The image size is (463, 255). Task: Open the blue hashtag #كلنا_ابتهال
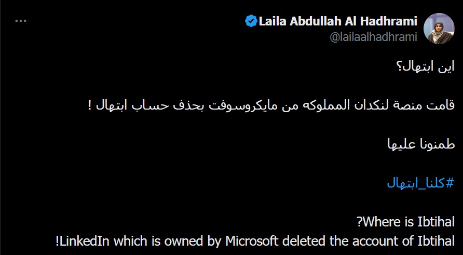tap(420, 183)
